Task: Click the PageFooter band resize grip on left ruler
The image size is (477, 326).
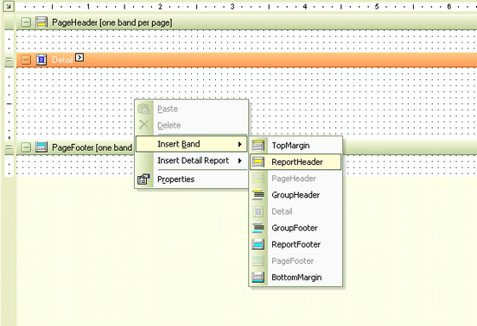Action: (x=9, y=147)
